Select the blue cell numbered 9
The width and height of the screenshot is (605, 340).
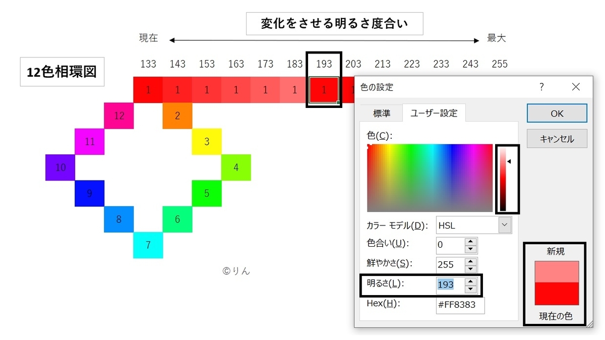[89, 193]
